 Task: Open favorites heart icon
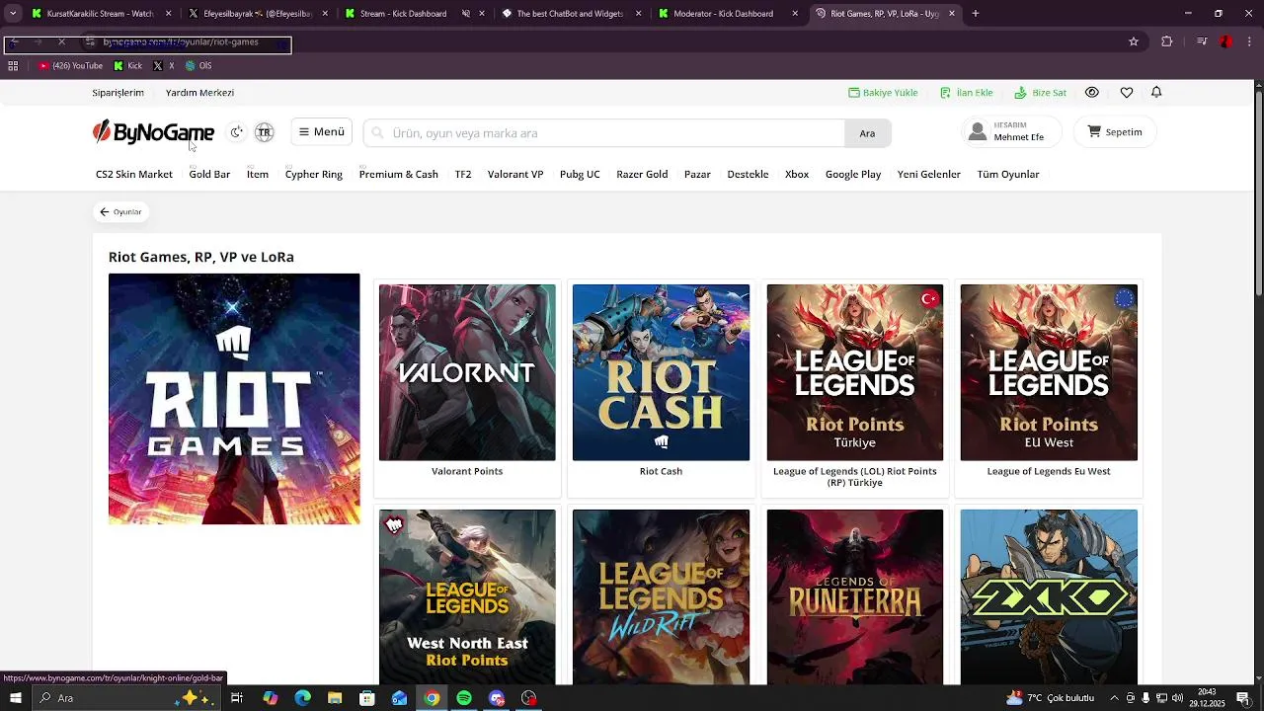pyautogui.click(x=1127, y=93)
